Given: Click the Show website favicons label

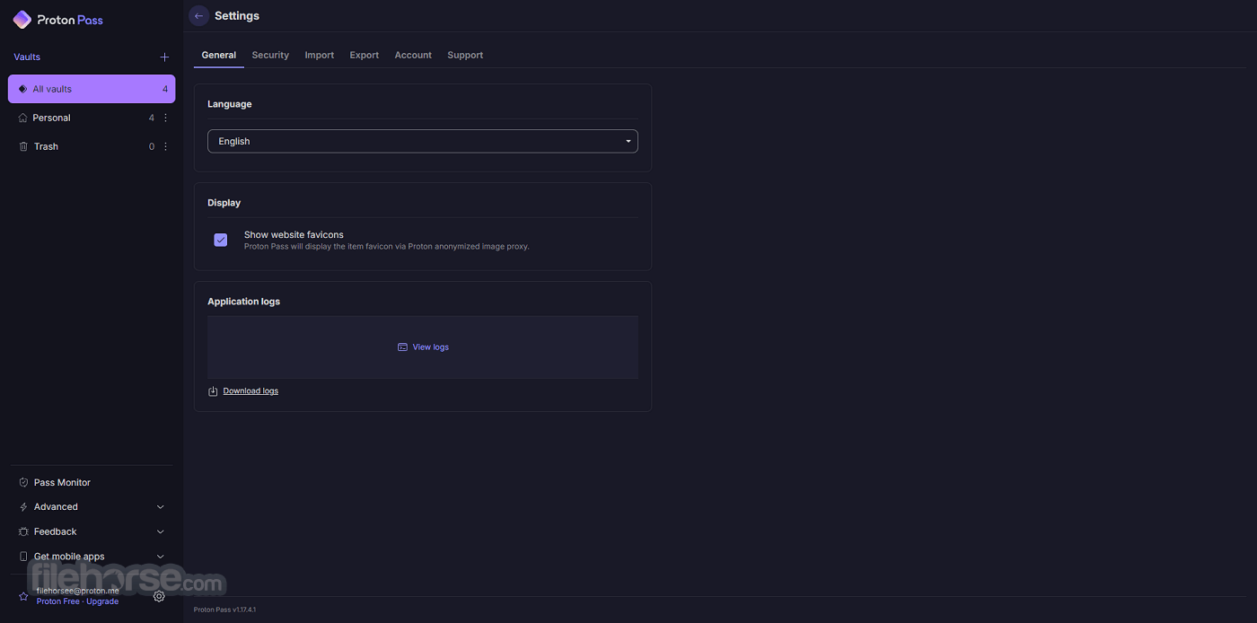Looking at the screenshot, I should pos(294,235).
